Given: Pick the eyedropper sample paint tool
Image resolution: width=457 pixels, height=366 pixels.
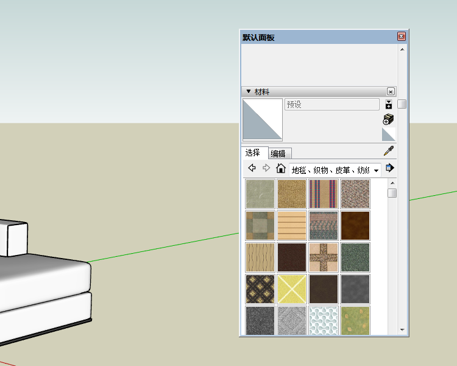Looking at the screenshot, I should click(x=388, y=151).
